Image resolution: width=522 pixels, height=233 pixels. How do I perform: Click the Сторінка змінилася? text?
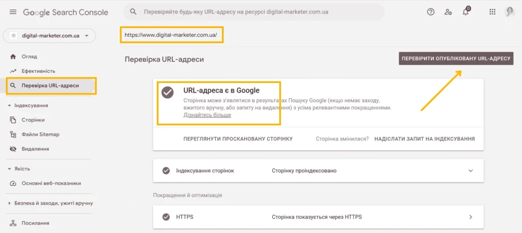click(x=342, y=138)
